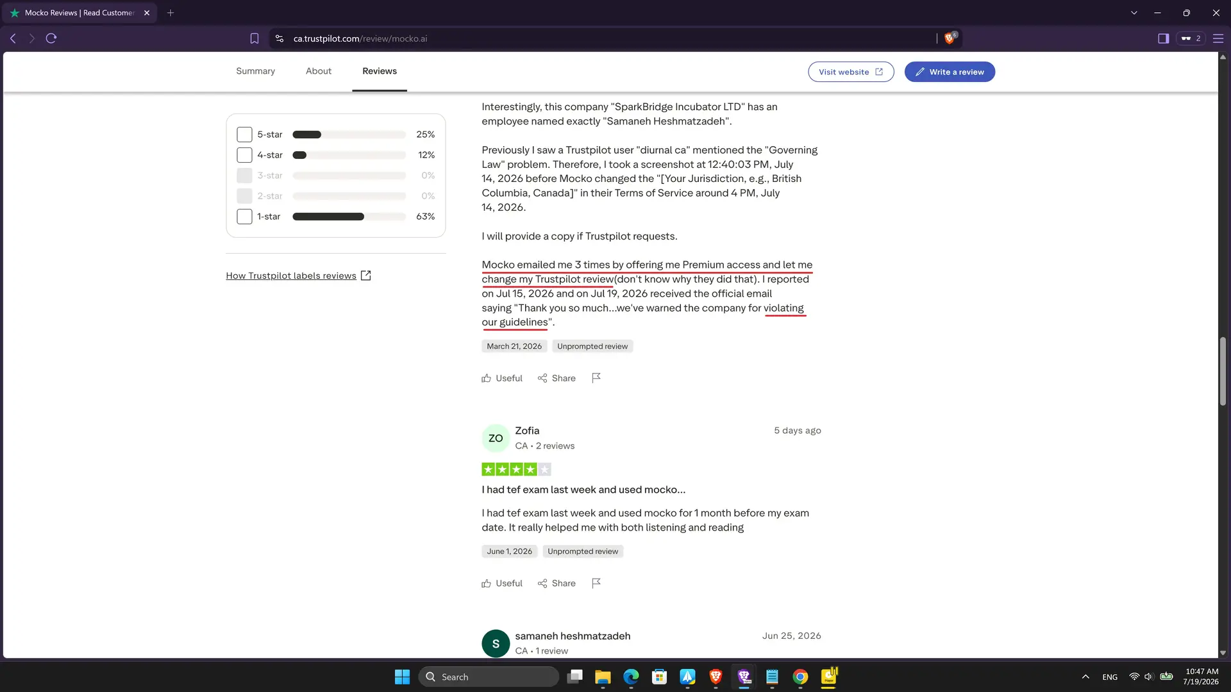
Task: Share the March 21, 2026 review
Action: coord(557,378)
